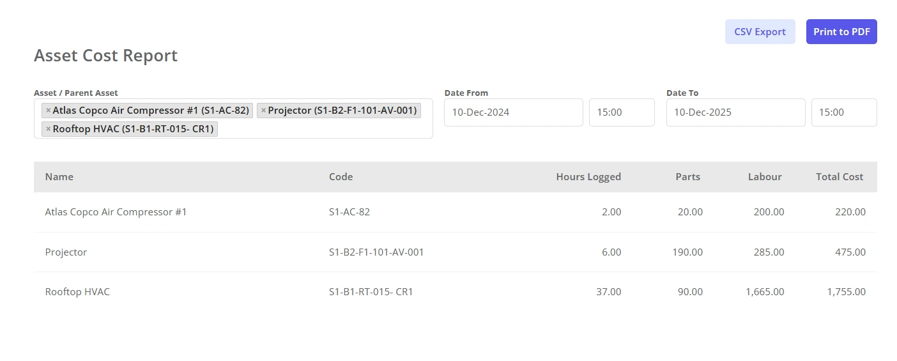Remove Atlas Copco Air Compressor #1 tag
The image size is (897, 361).
point(48,111)
